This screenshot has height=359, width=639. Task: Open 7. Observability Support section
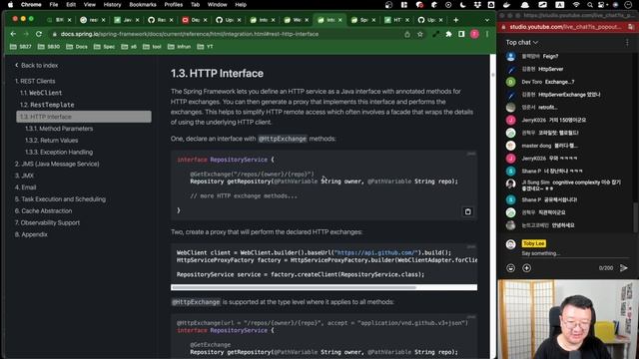click(47, 223)
